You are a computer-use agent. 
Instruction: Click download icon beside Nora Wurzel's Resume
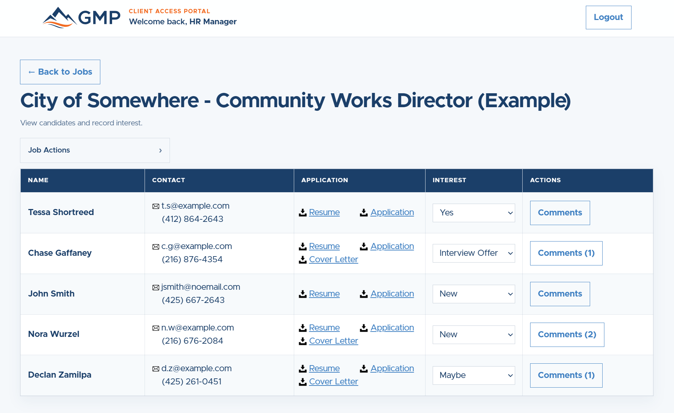click(x=303, y=328)
